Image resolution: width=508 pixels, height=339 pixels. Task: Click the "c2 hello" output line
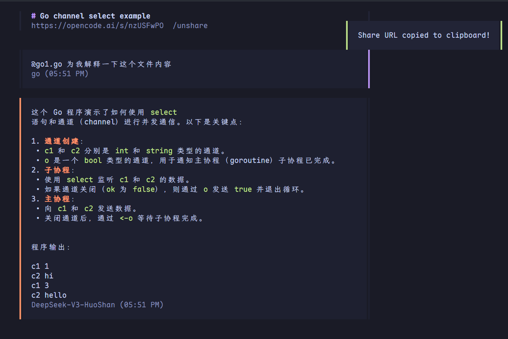click(49, 295)
